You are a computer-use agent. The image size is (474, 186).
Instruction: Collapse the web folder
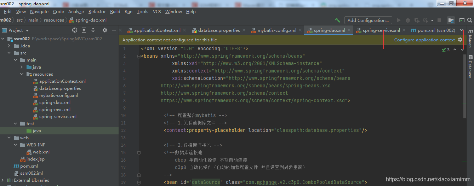pos(10,138)
